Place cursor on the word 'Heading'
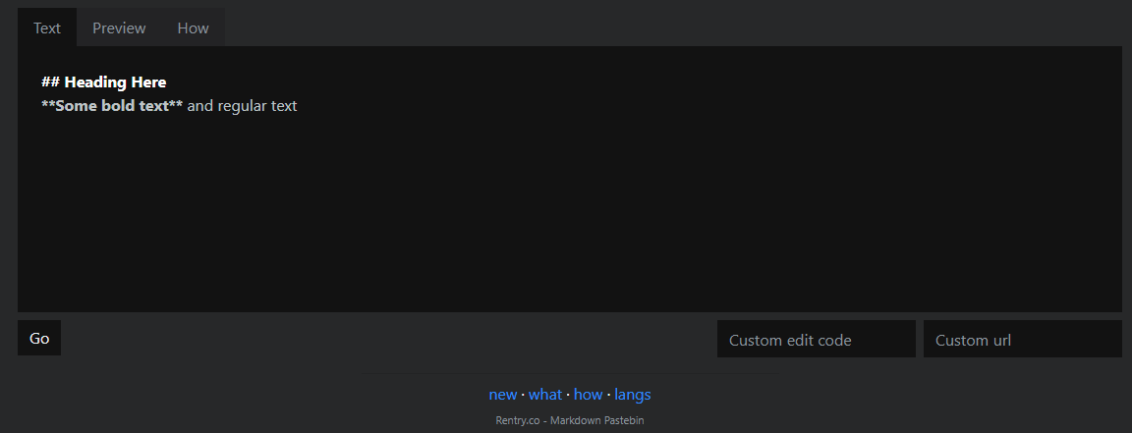This screenshot has width=1132, height=433. coord(95,82)
